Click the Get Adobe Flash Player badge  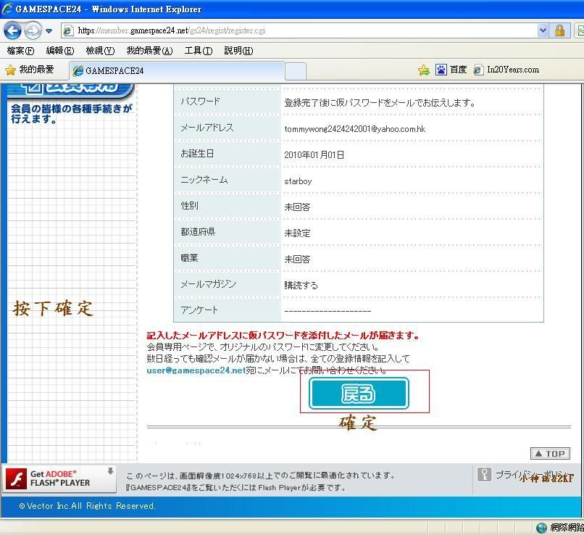[59, 478]
